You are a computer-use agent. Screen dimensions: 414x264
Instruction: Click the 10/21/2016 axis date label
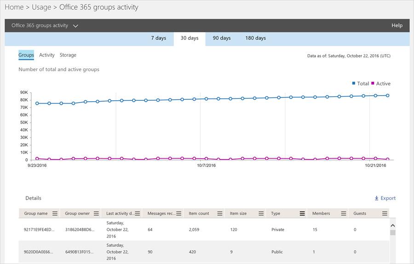[x=375, y=166]
